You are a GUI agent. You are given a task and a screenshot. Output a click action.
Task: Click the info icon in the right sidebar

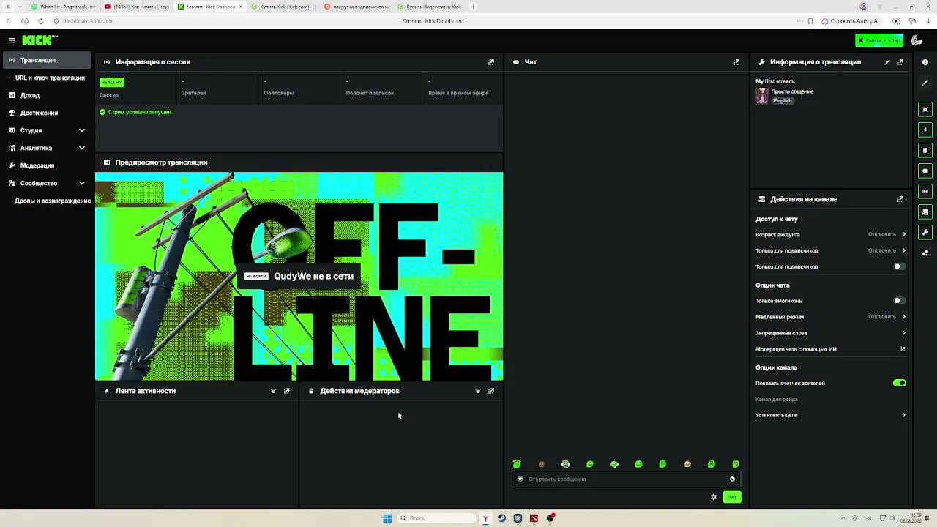coord(925,62)
